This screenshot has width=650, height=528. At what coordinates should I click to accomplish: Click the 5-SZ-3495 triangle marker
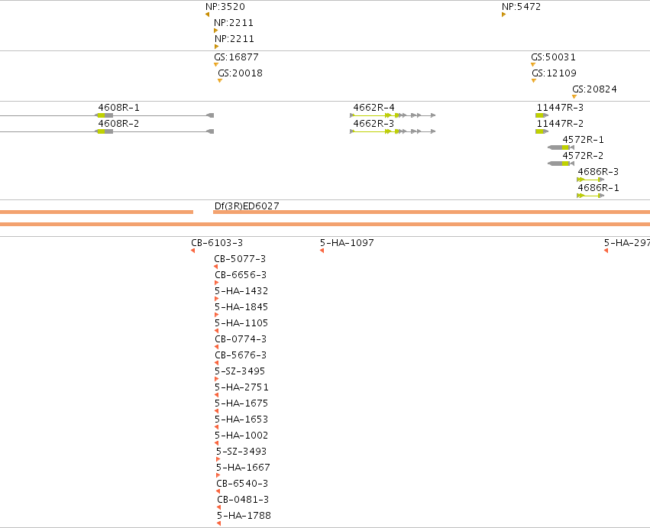pyautogui.click(x=216, y=379)
